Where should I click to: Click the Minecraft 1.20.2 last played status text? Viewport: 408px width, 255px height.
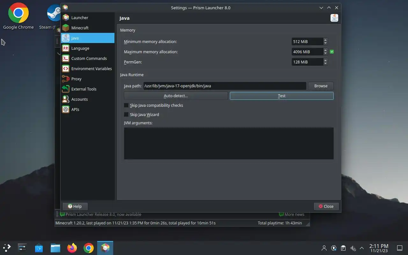(135, 223)
